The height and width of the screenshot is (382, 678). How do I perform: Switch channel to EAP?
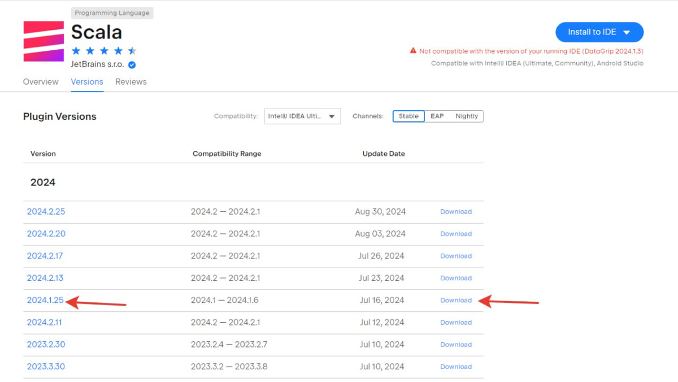coord(437,116)
